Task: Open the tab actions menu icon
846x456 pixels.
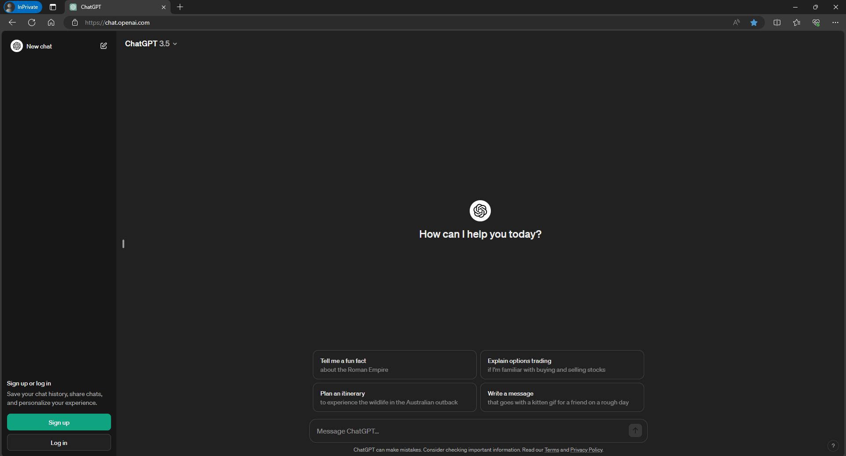Action: pos(53,7)
